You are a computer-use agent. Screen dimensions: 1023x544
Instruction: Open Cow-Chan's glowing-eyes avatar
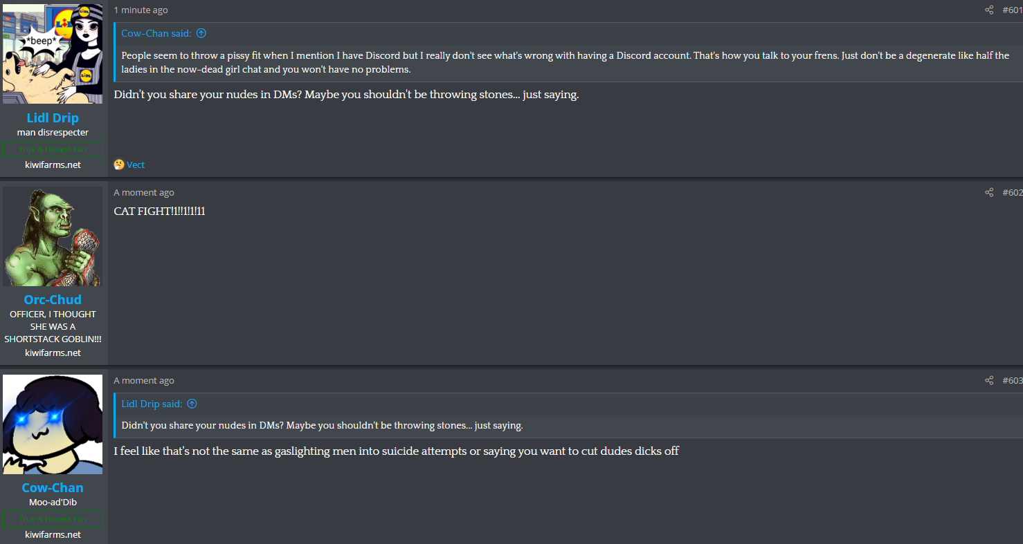pyautogui.click(x=53, y=424)
